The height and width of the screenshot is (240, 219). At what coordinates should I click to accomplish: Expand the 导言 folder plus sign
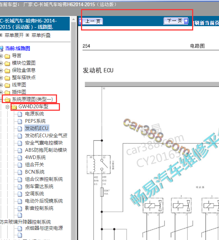pos(1,56)
